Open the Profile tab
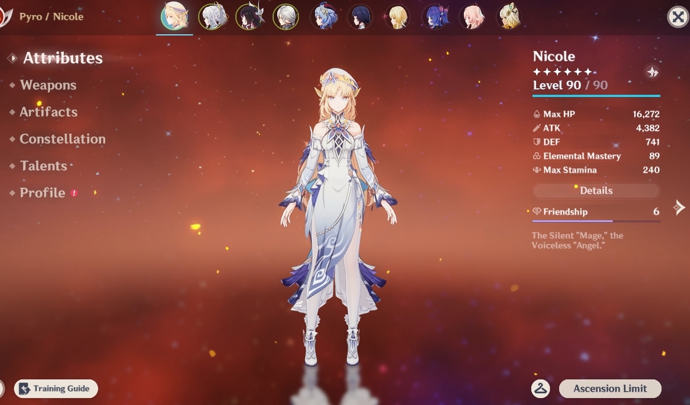The width and height of the screenshot is (690, 405). [42, 192]
